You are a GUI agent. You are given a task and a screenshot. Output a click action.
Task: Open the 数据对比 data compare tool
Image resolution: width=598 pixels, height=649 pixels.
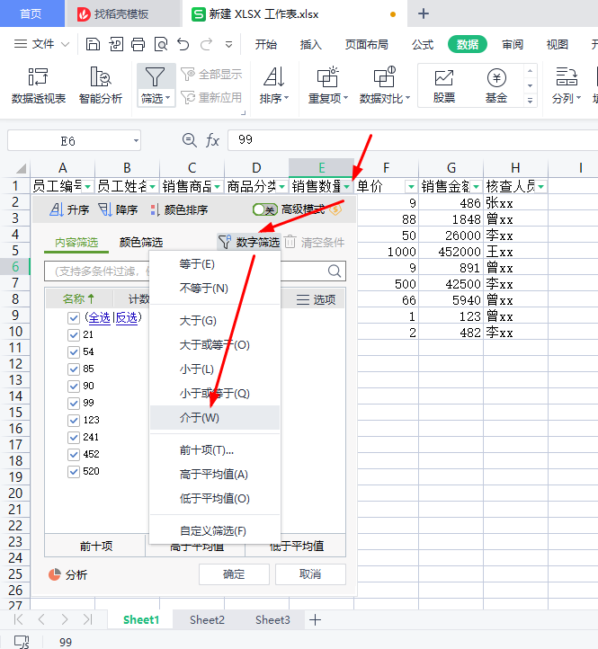pyautogui.click(x=385, y=85)
